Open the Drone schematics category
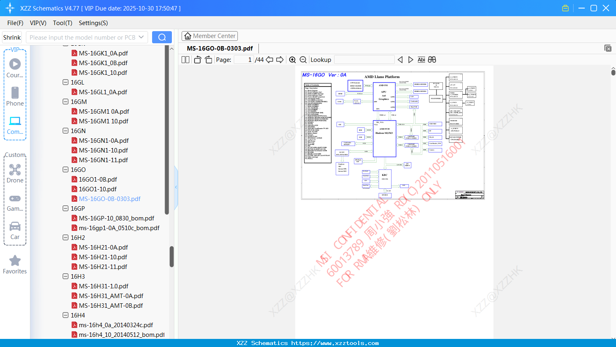616x347 pixels. [15, 173]
